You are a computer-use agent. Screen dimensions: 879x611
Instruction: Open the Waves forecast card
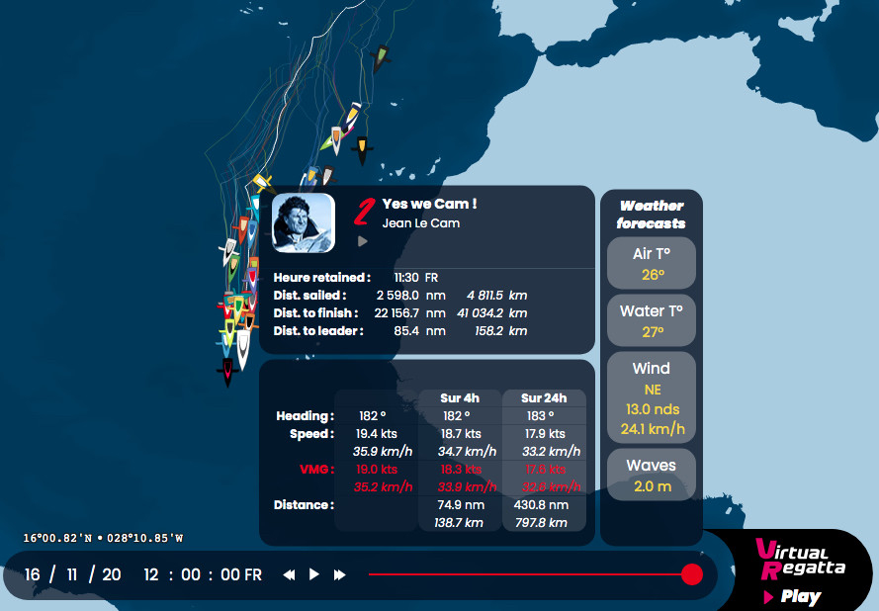point(651,475)
